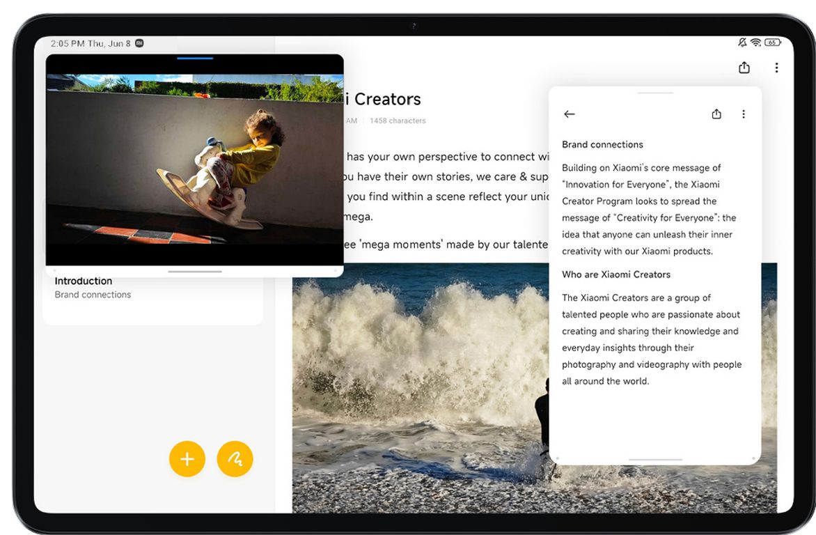Tap the blue handle atop the photo window
Viewport: 816px width, 535px height.
click(195, 59)
